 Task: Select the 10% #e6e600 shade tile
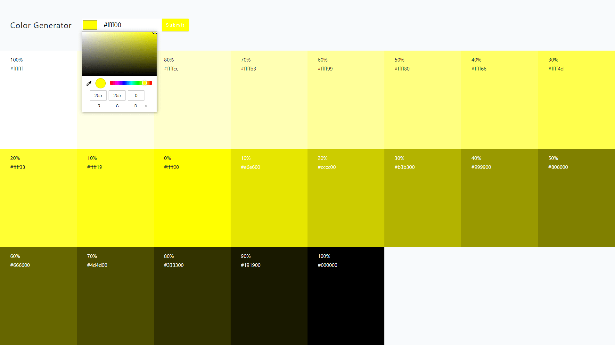point(269,198)
